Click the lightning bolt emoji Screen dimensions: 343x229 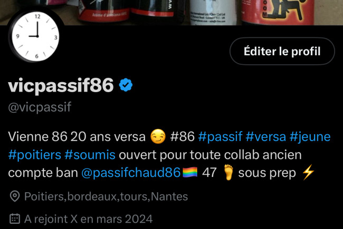[309, 173]
